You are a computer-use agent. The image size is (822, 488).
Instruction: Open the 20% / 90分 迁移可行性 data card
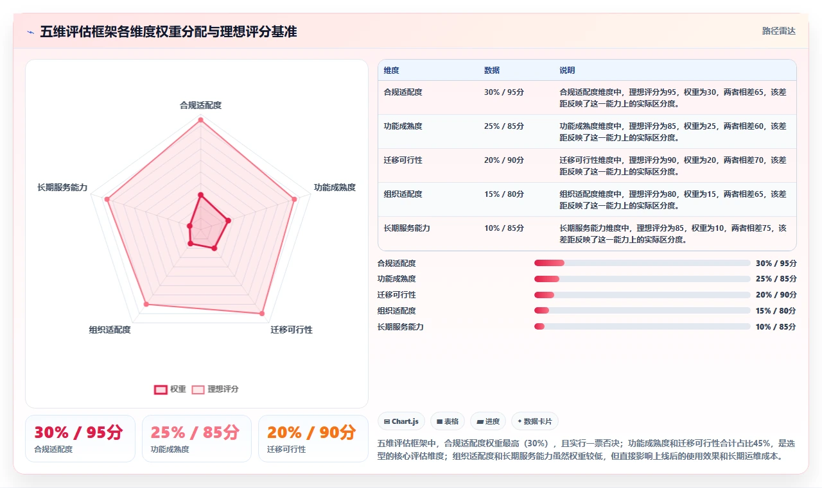(x=313, y=439)
